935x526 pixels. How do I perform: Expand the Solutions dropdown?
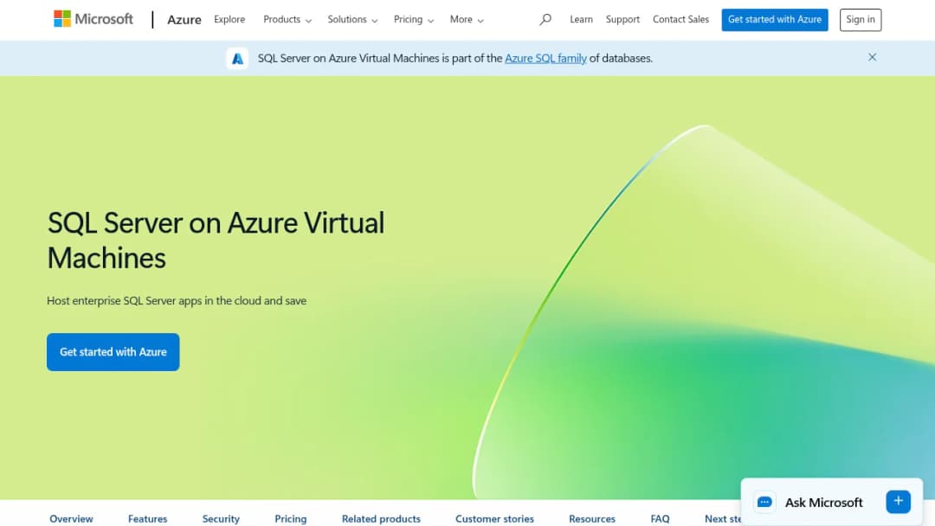352,20
